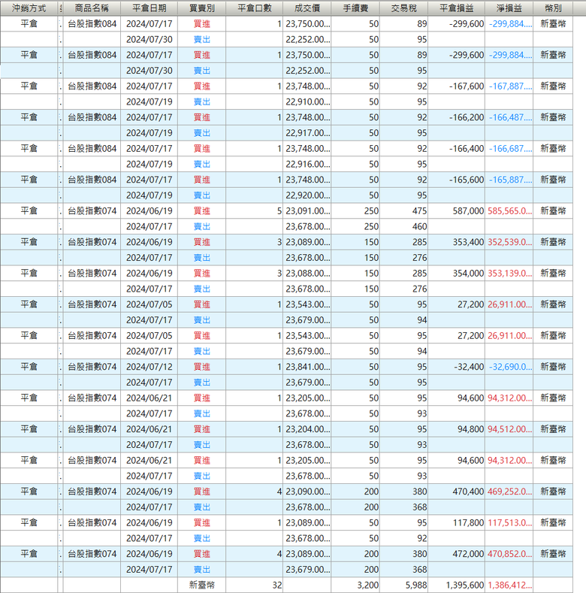Click the -167,887 net loss value
Viewport: 586px width, 593px height.
click(x=510, y=86)
